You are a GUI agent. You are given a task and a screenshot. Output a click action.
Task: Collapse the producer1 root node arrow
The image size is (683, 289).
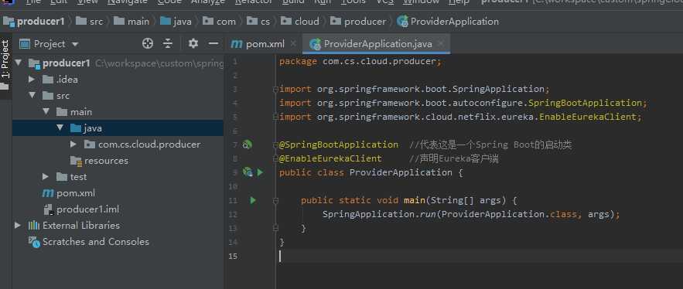pos(19,63)
